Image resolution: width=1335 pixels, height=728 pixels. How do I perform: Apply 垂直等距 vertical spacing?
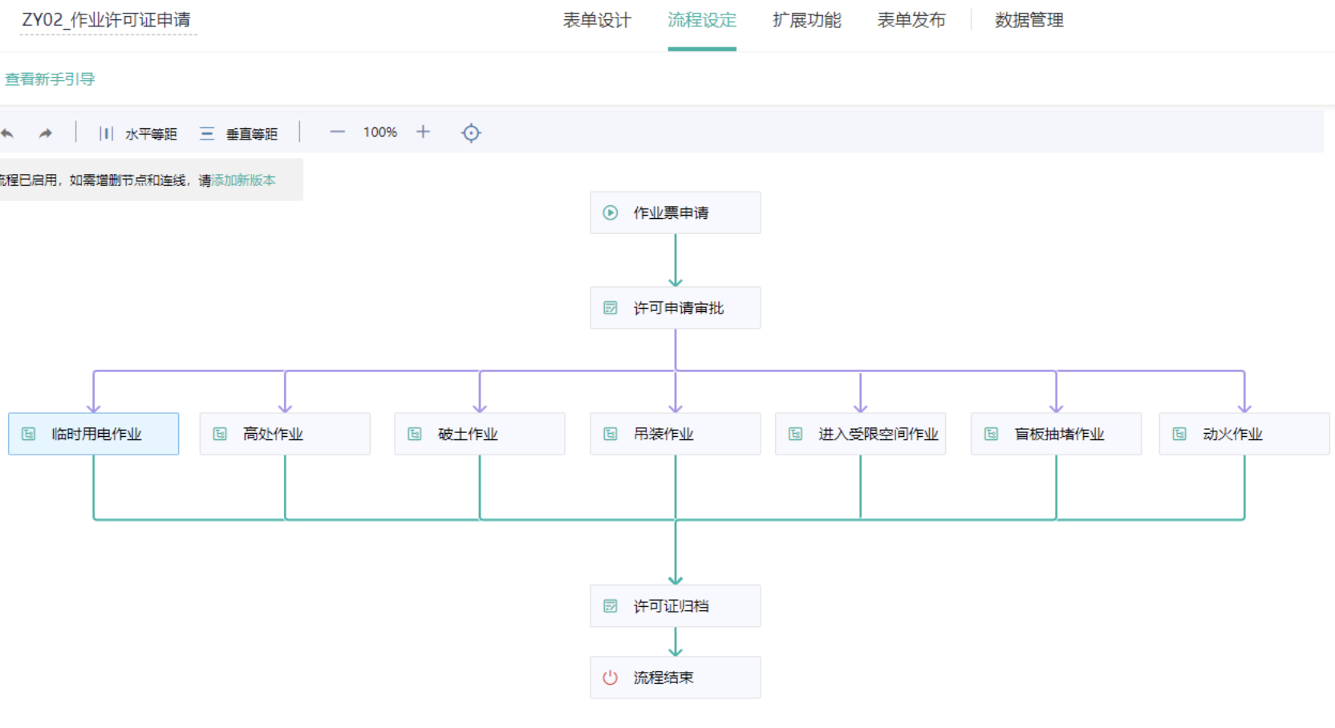pos(239,134)
